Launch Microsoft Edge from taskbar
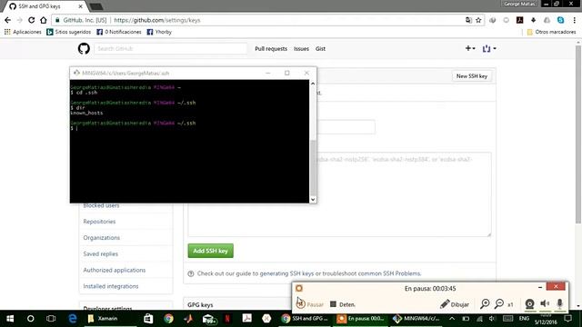This screenshot has width=582, height=327. [73, 319]
